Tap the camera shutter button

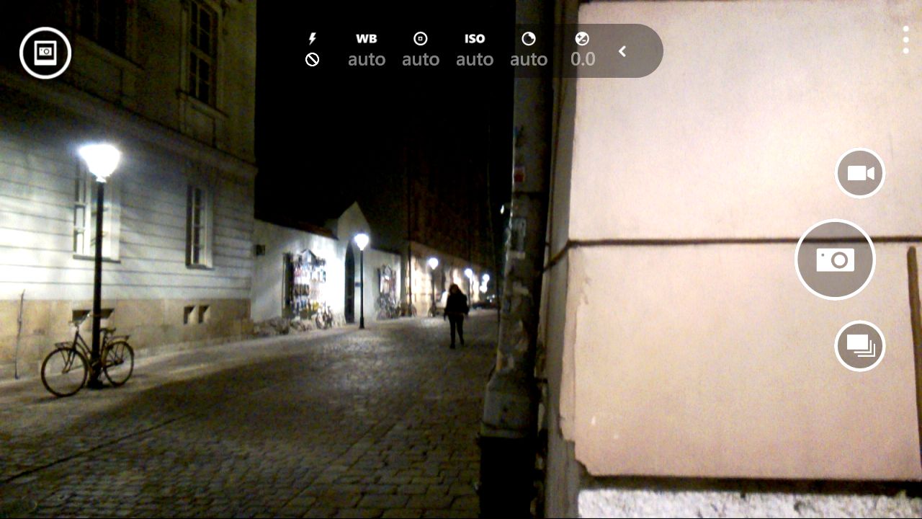(x=835, y=259)
